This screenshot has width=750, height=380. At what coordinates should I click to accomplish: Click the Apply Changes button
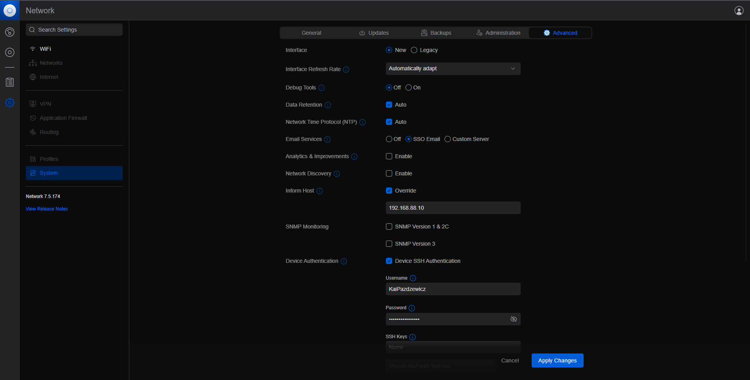coord(557,360)
